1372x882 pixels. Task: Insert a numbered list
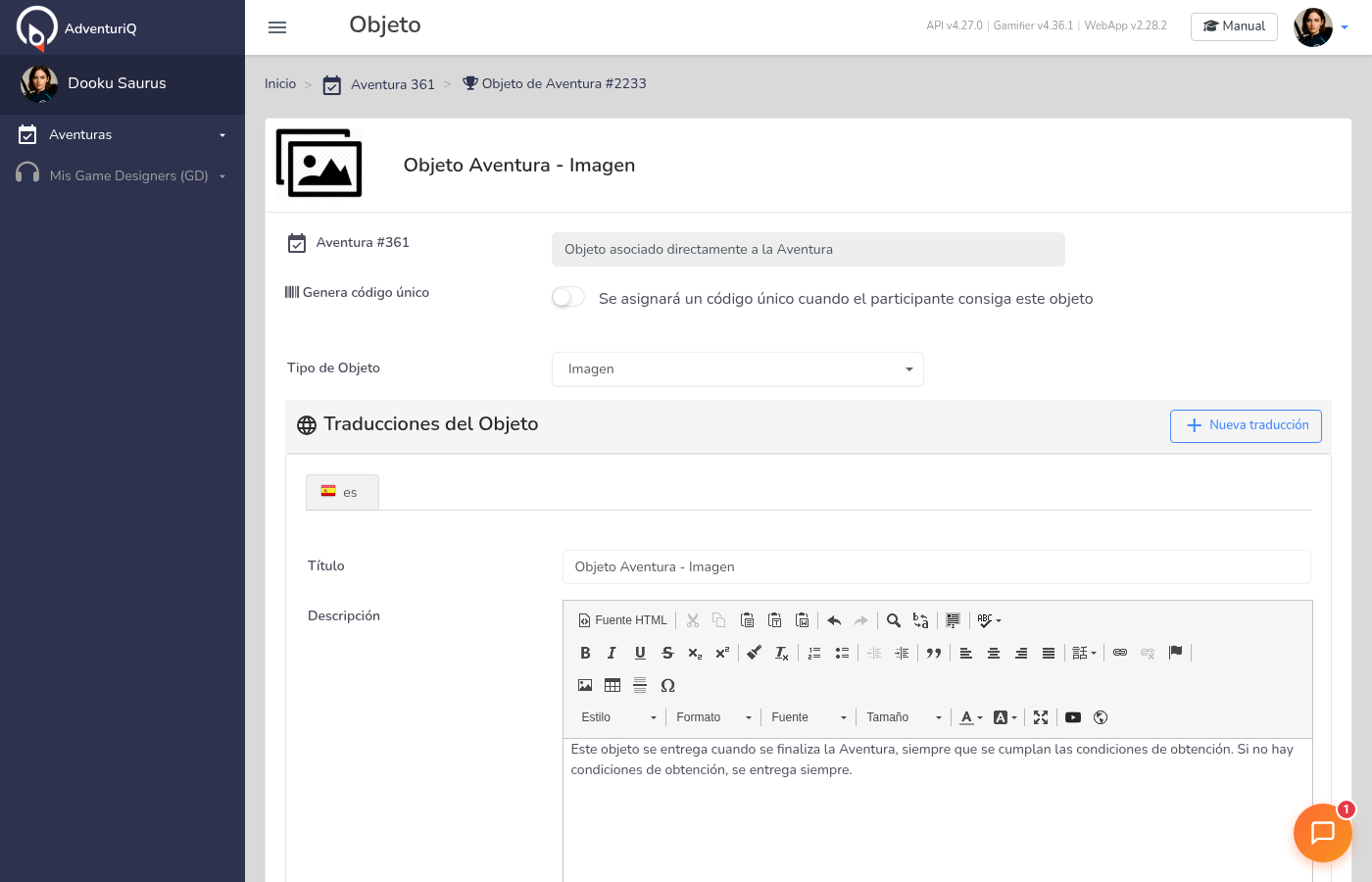pyautogui.click(x=814, y=653)
